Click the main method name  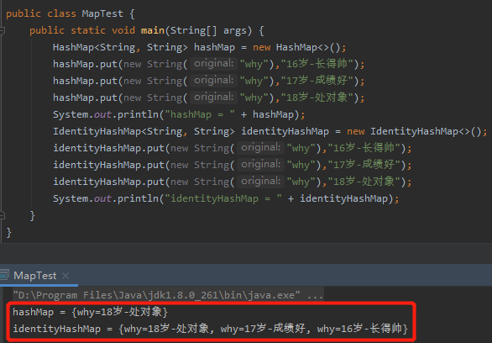coord(153,30)
